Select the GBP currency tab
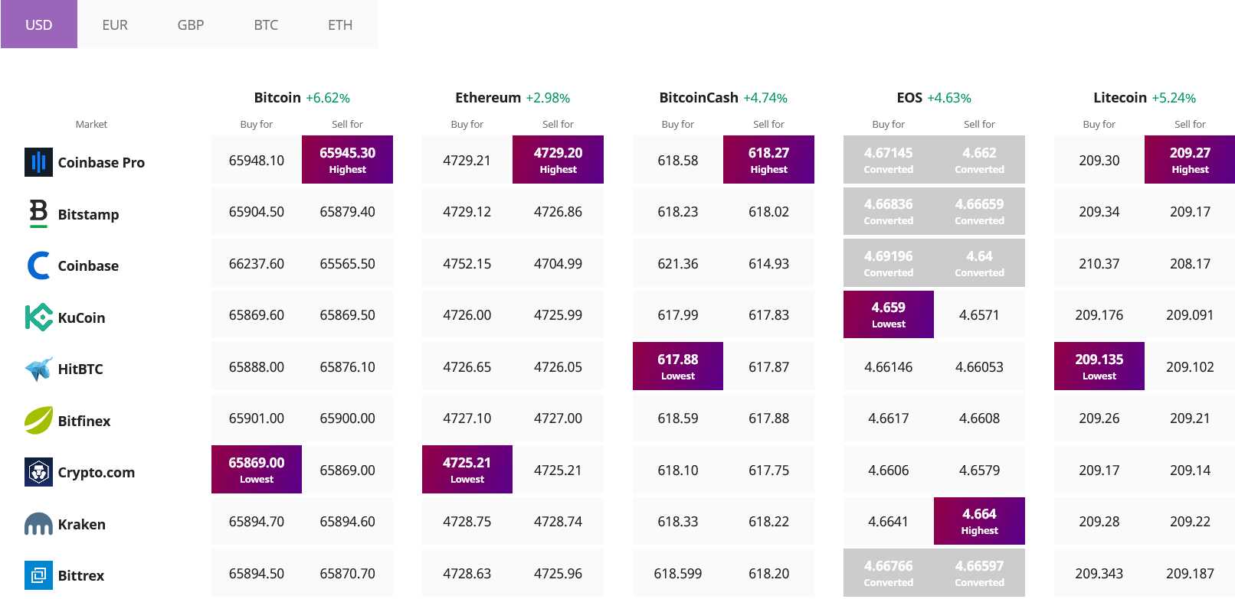 pos(191,24)
